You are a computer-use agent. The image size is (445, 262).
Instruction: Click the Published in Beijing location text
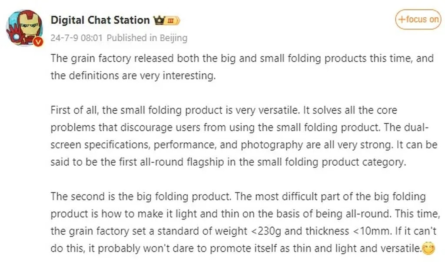coord(147,38)
